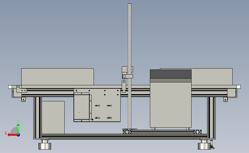Image resolution: width=249 pixels, height=153 pixels.
Task: Select the dark gray top of the cabinet
Action: (171, 74)
